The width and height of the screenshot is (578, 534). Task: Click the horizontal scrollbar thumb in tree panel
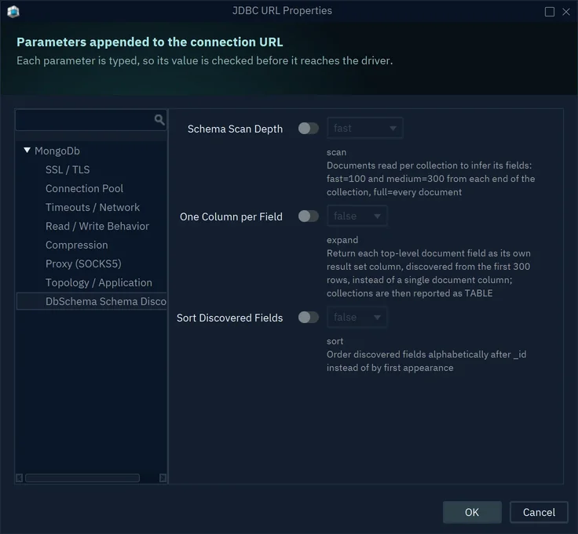[x=82, y=478]
